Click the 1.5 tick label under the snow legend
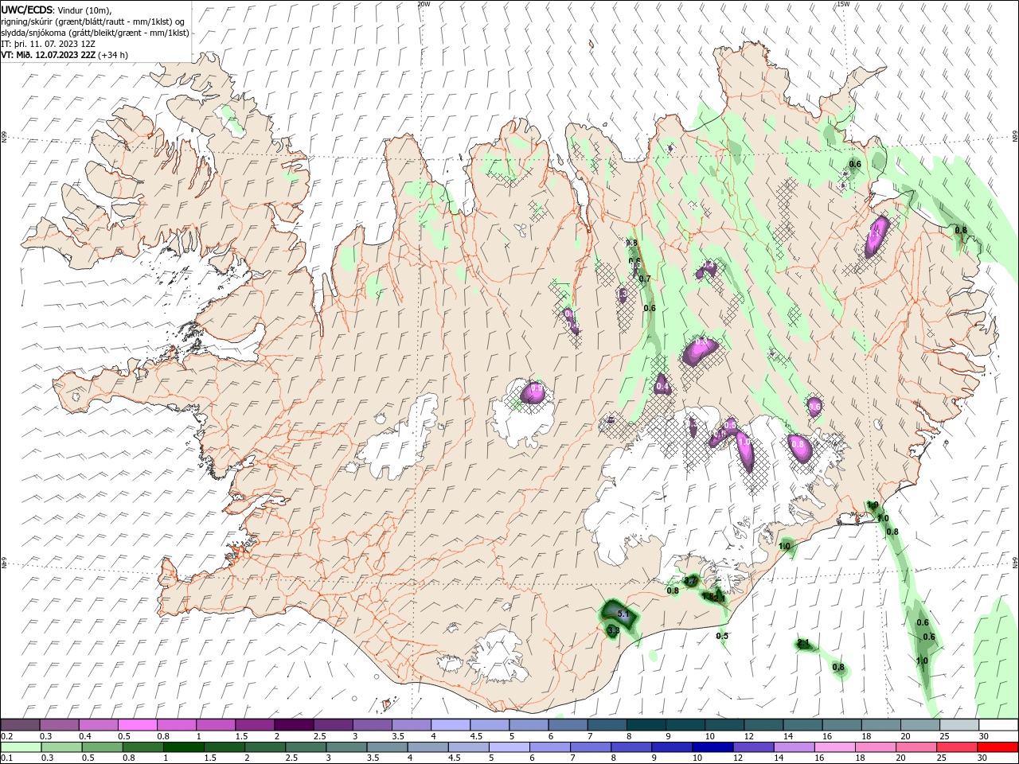Viewport: 1019px width, 764px height. [241, 736]
